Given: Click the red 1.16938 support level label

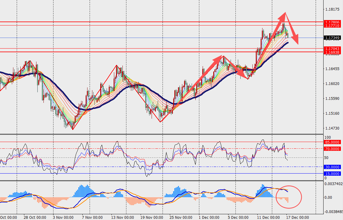Looking at the screenshot, I should coord(332,52).
